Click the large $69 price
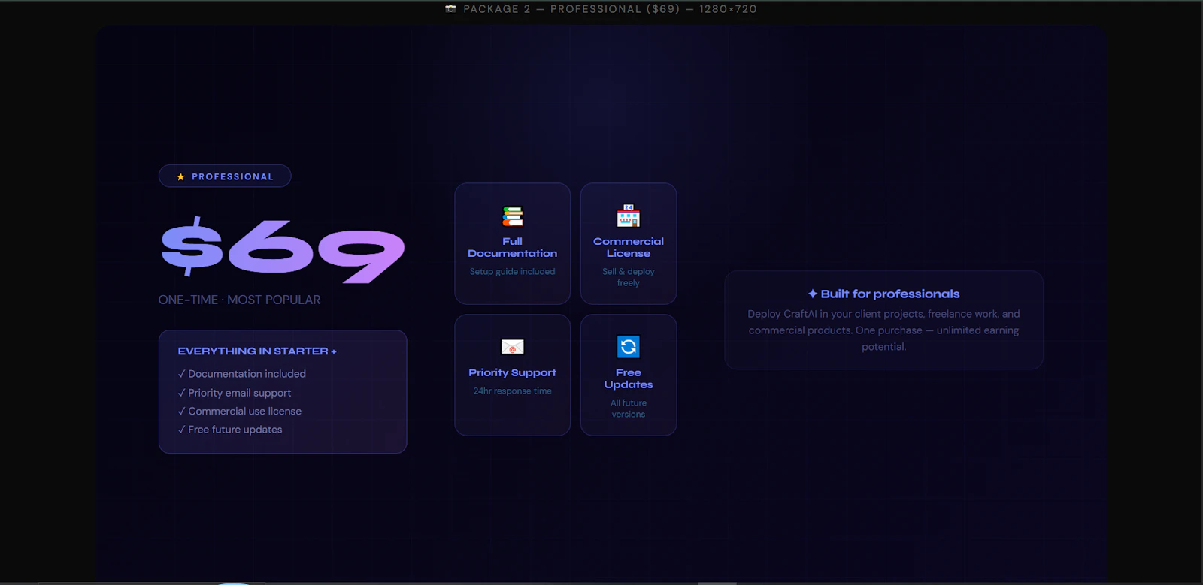This screenshot has height=585, width=1203. 283,250
